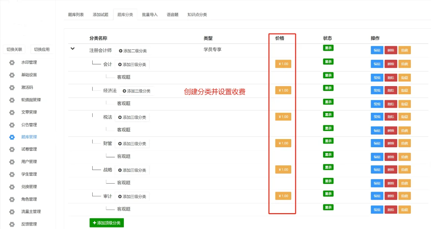
Task: Select 试卷管理 in the left menu
Action: 29,149
